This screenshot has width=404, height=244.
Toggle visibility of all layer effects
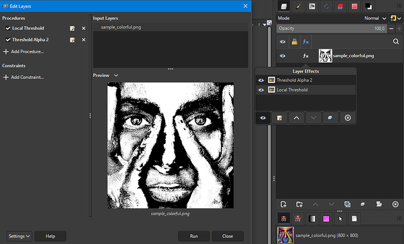[263, 118]
